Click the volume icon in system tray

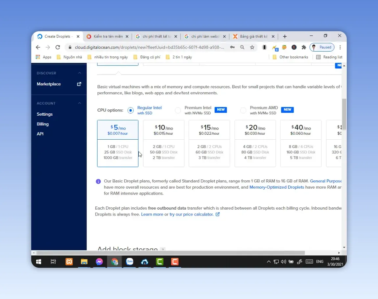click(x=283, y=262)
